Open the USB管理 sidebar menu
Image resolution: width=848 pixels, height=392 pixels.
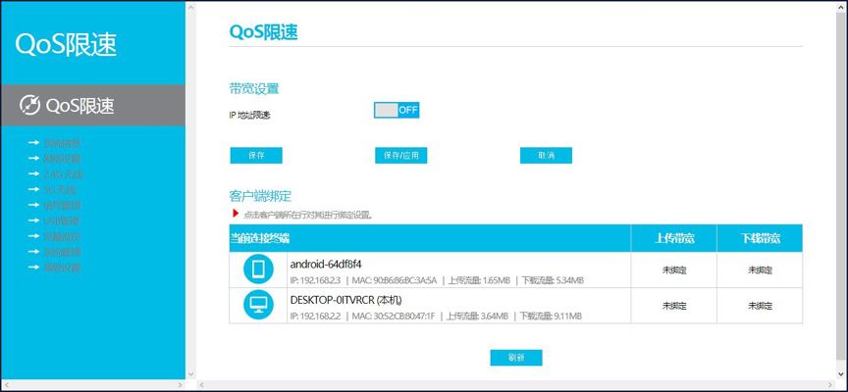click(x=62, y=220)
